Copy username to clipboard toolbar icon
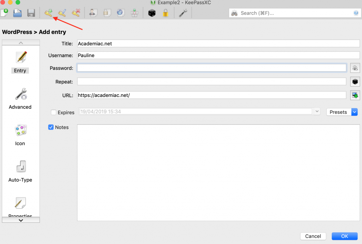The width and height of the screenshot is (362, 244). pyautogui.click(x=93, y=13)
